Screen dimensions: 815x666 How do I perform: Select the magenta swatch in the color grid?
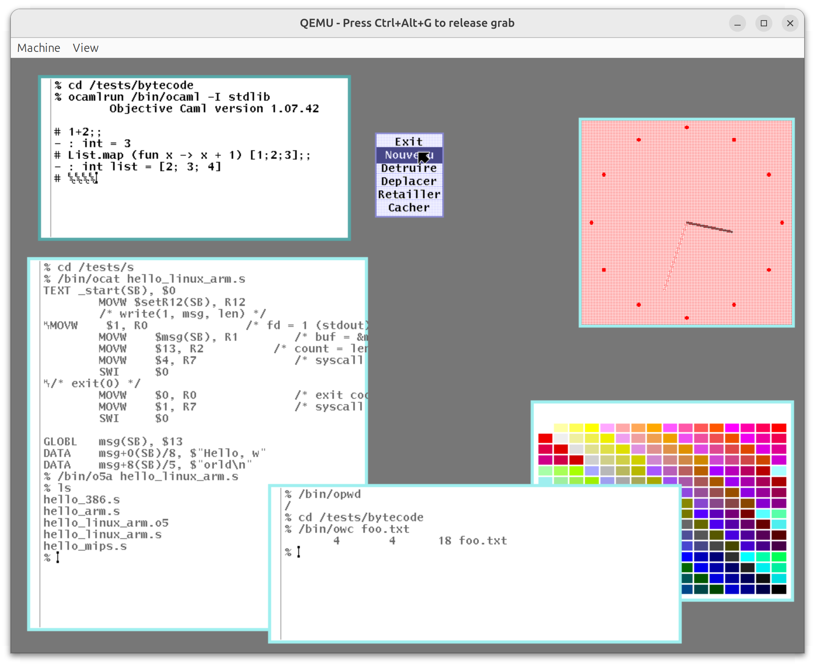point(732,427)
